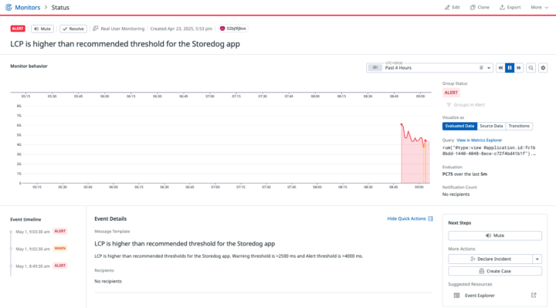Open Past 4 Hours time dropdown
Screen dimensions: 556x308
430,68
